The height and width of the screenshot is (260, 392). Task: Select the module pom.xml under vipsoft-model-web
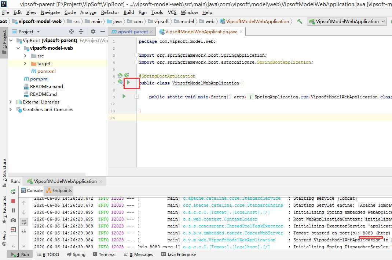click(x=43, y=71)
